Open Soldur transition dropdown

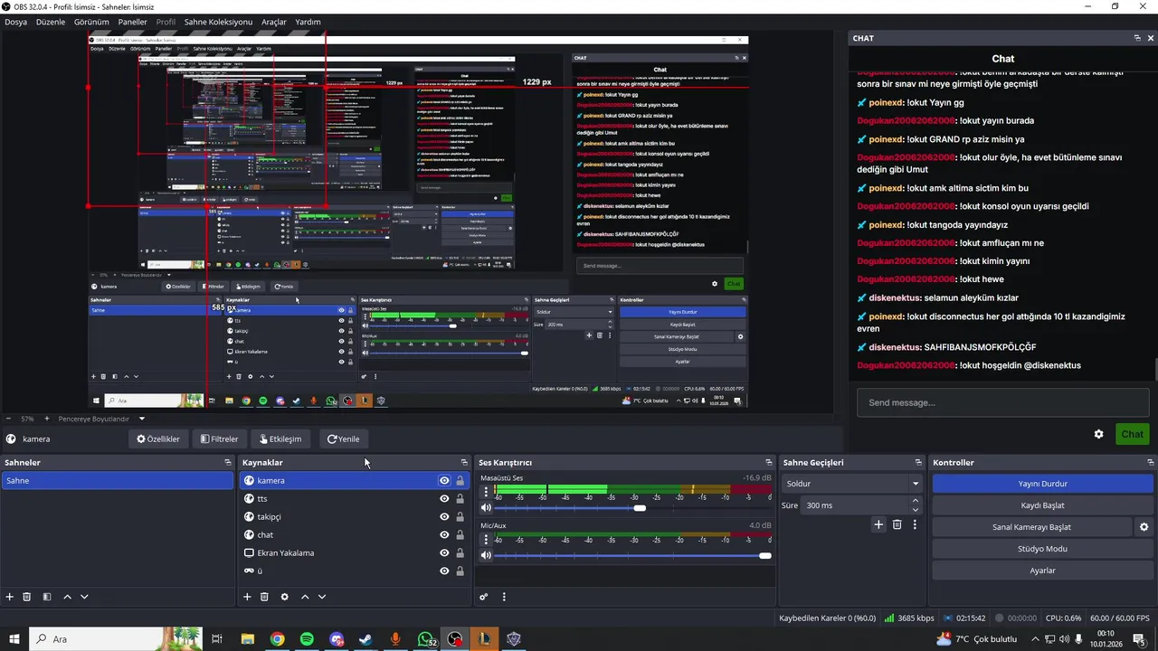coord(851,484)
